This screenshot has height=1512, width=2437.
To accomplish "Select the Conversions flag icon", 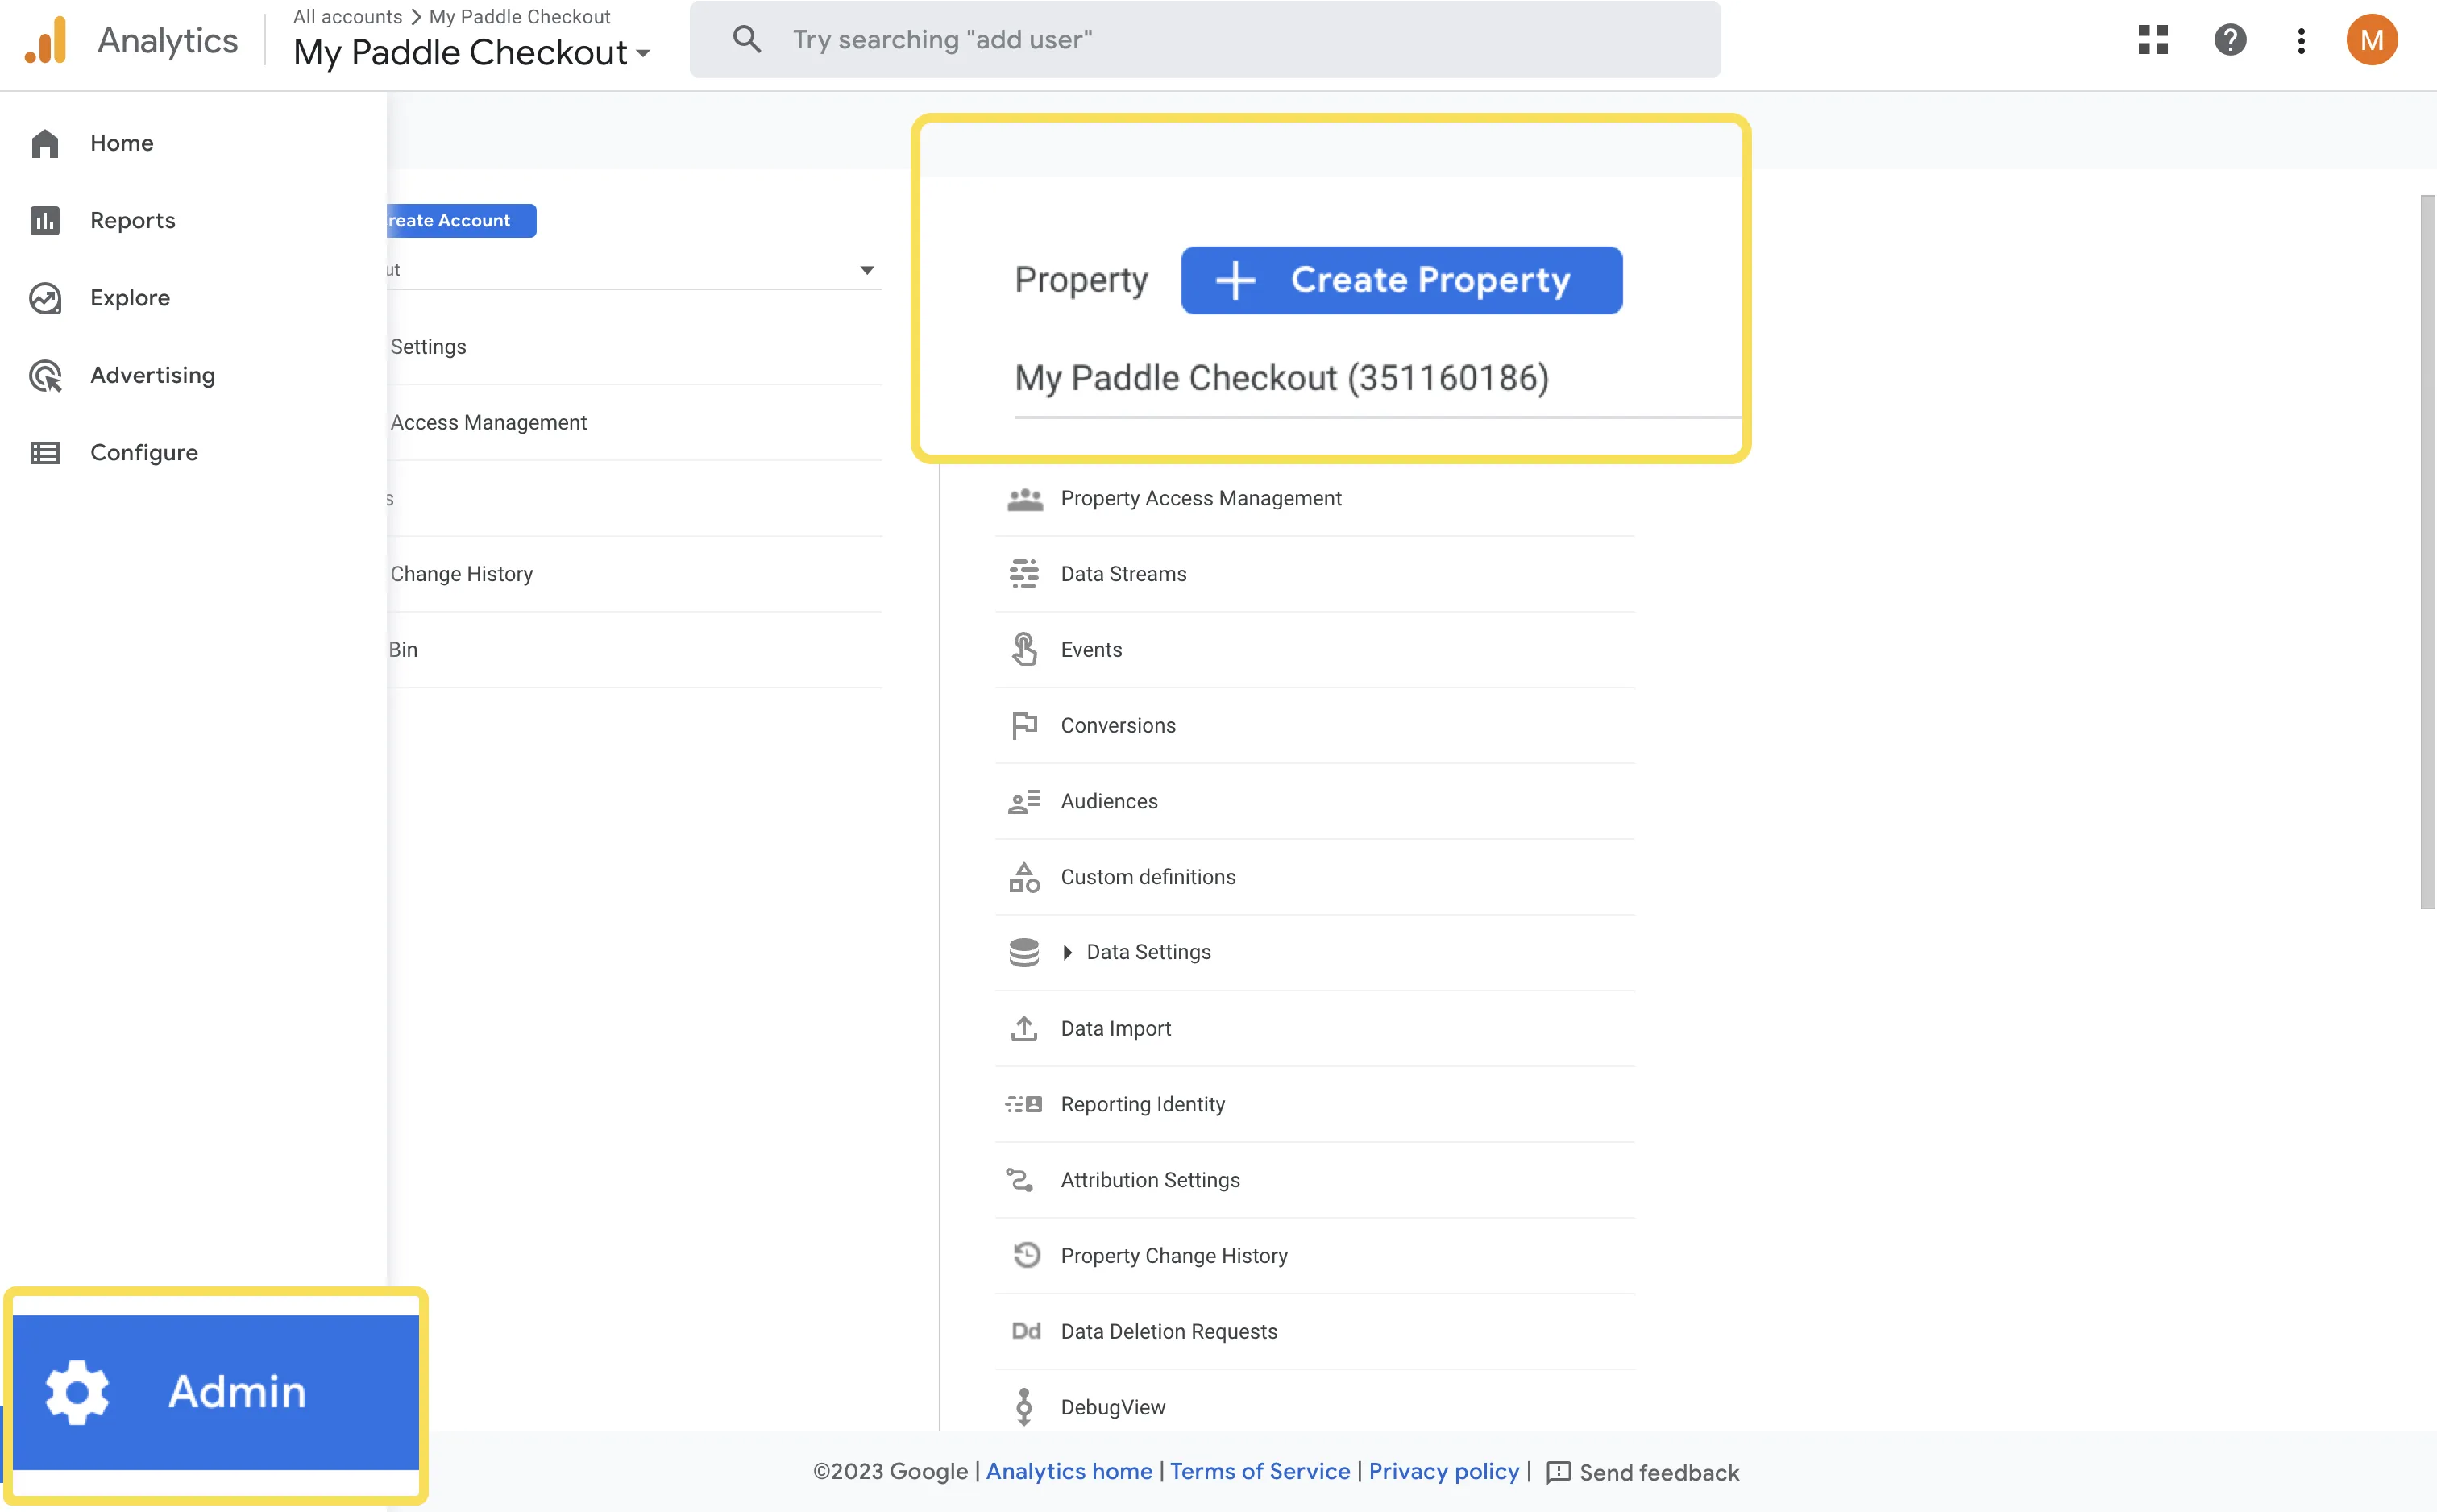I will coord(1024,725).
